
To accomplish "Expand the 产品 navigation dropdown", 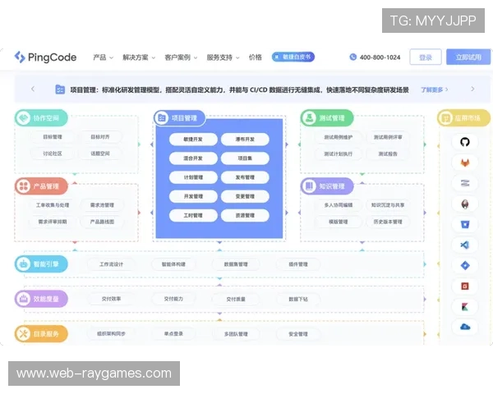I will [x=104, y=57].
